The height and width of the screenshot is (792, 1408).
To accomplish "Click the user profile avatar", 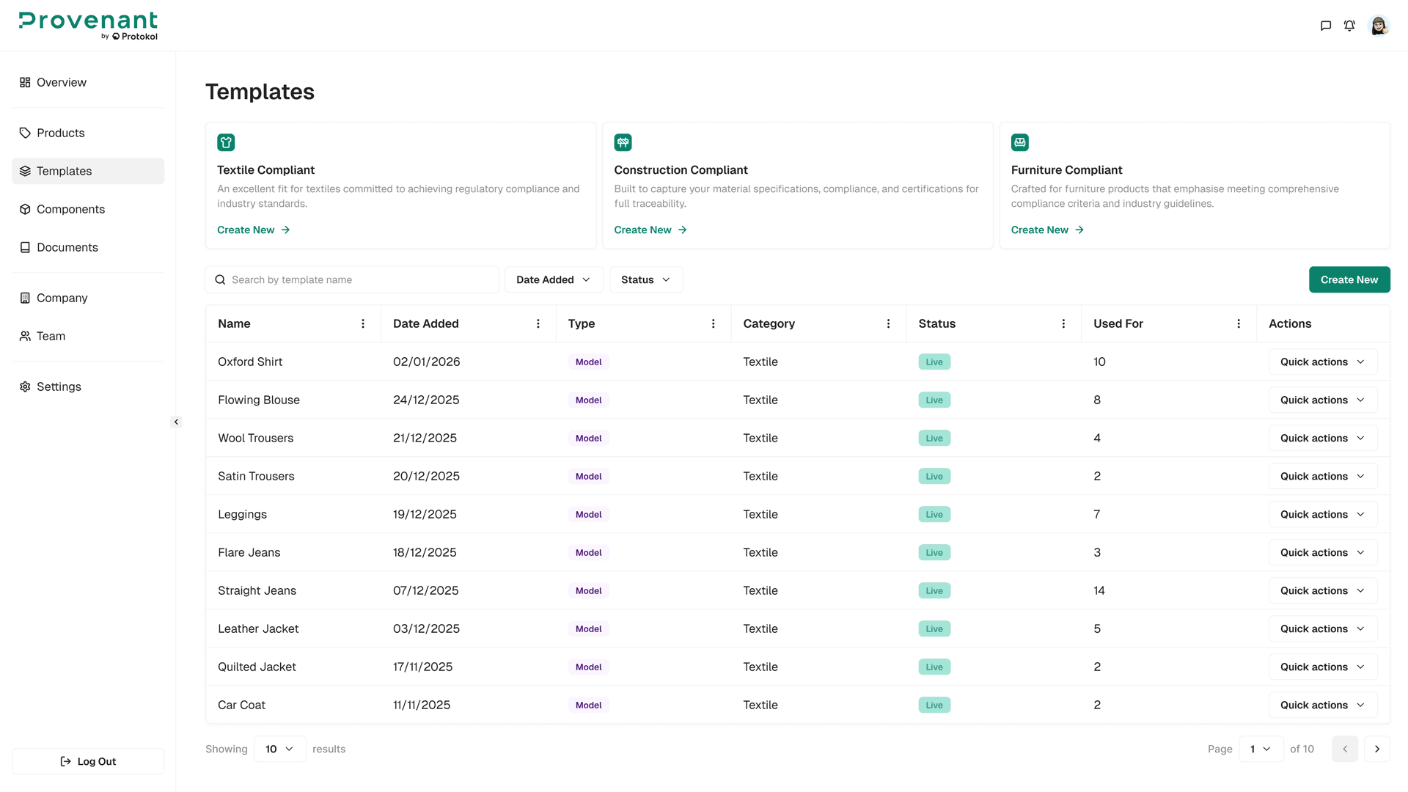I will pos(1379,26).
